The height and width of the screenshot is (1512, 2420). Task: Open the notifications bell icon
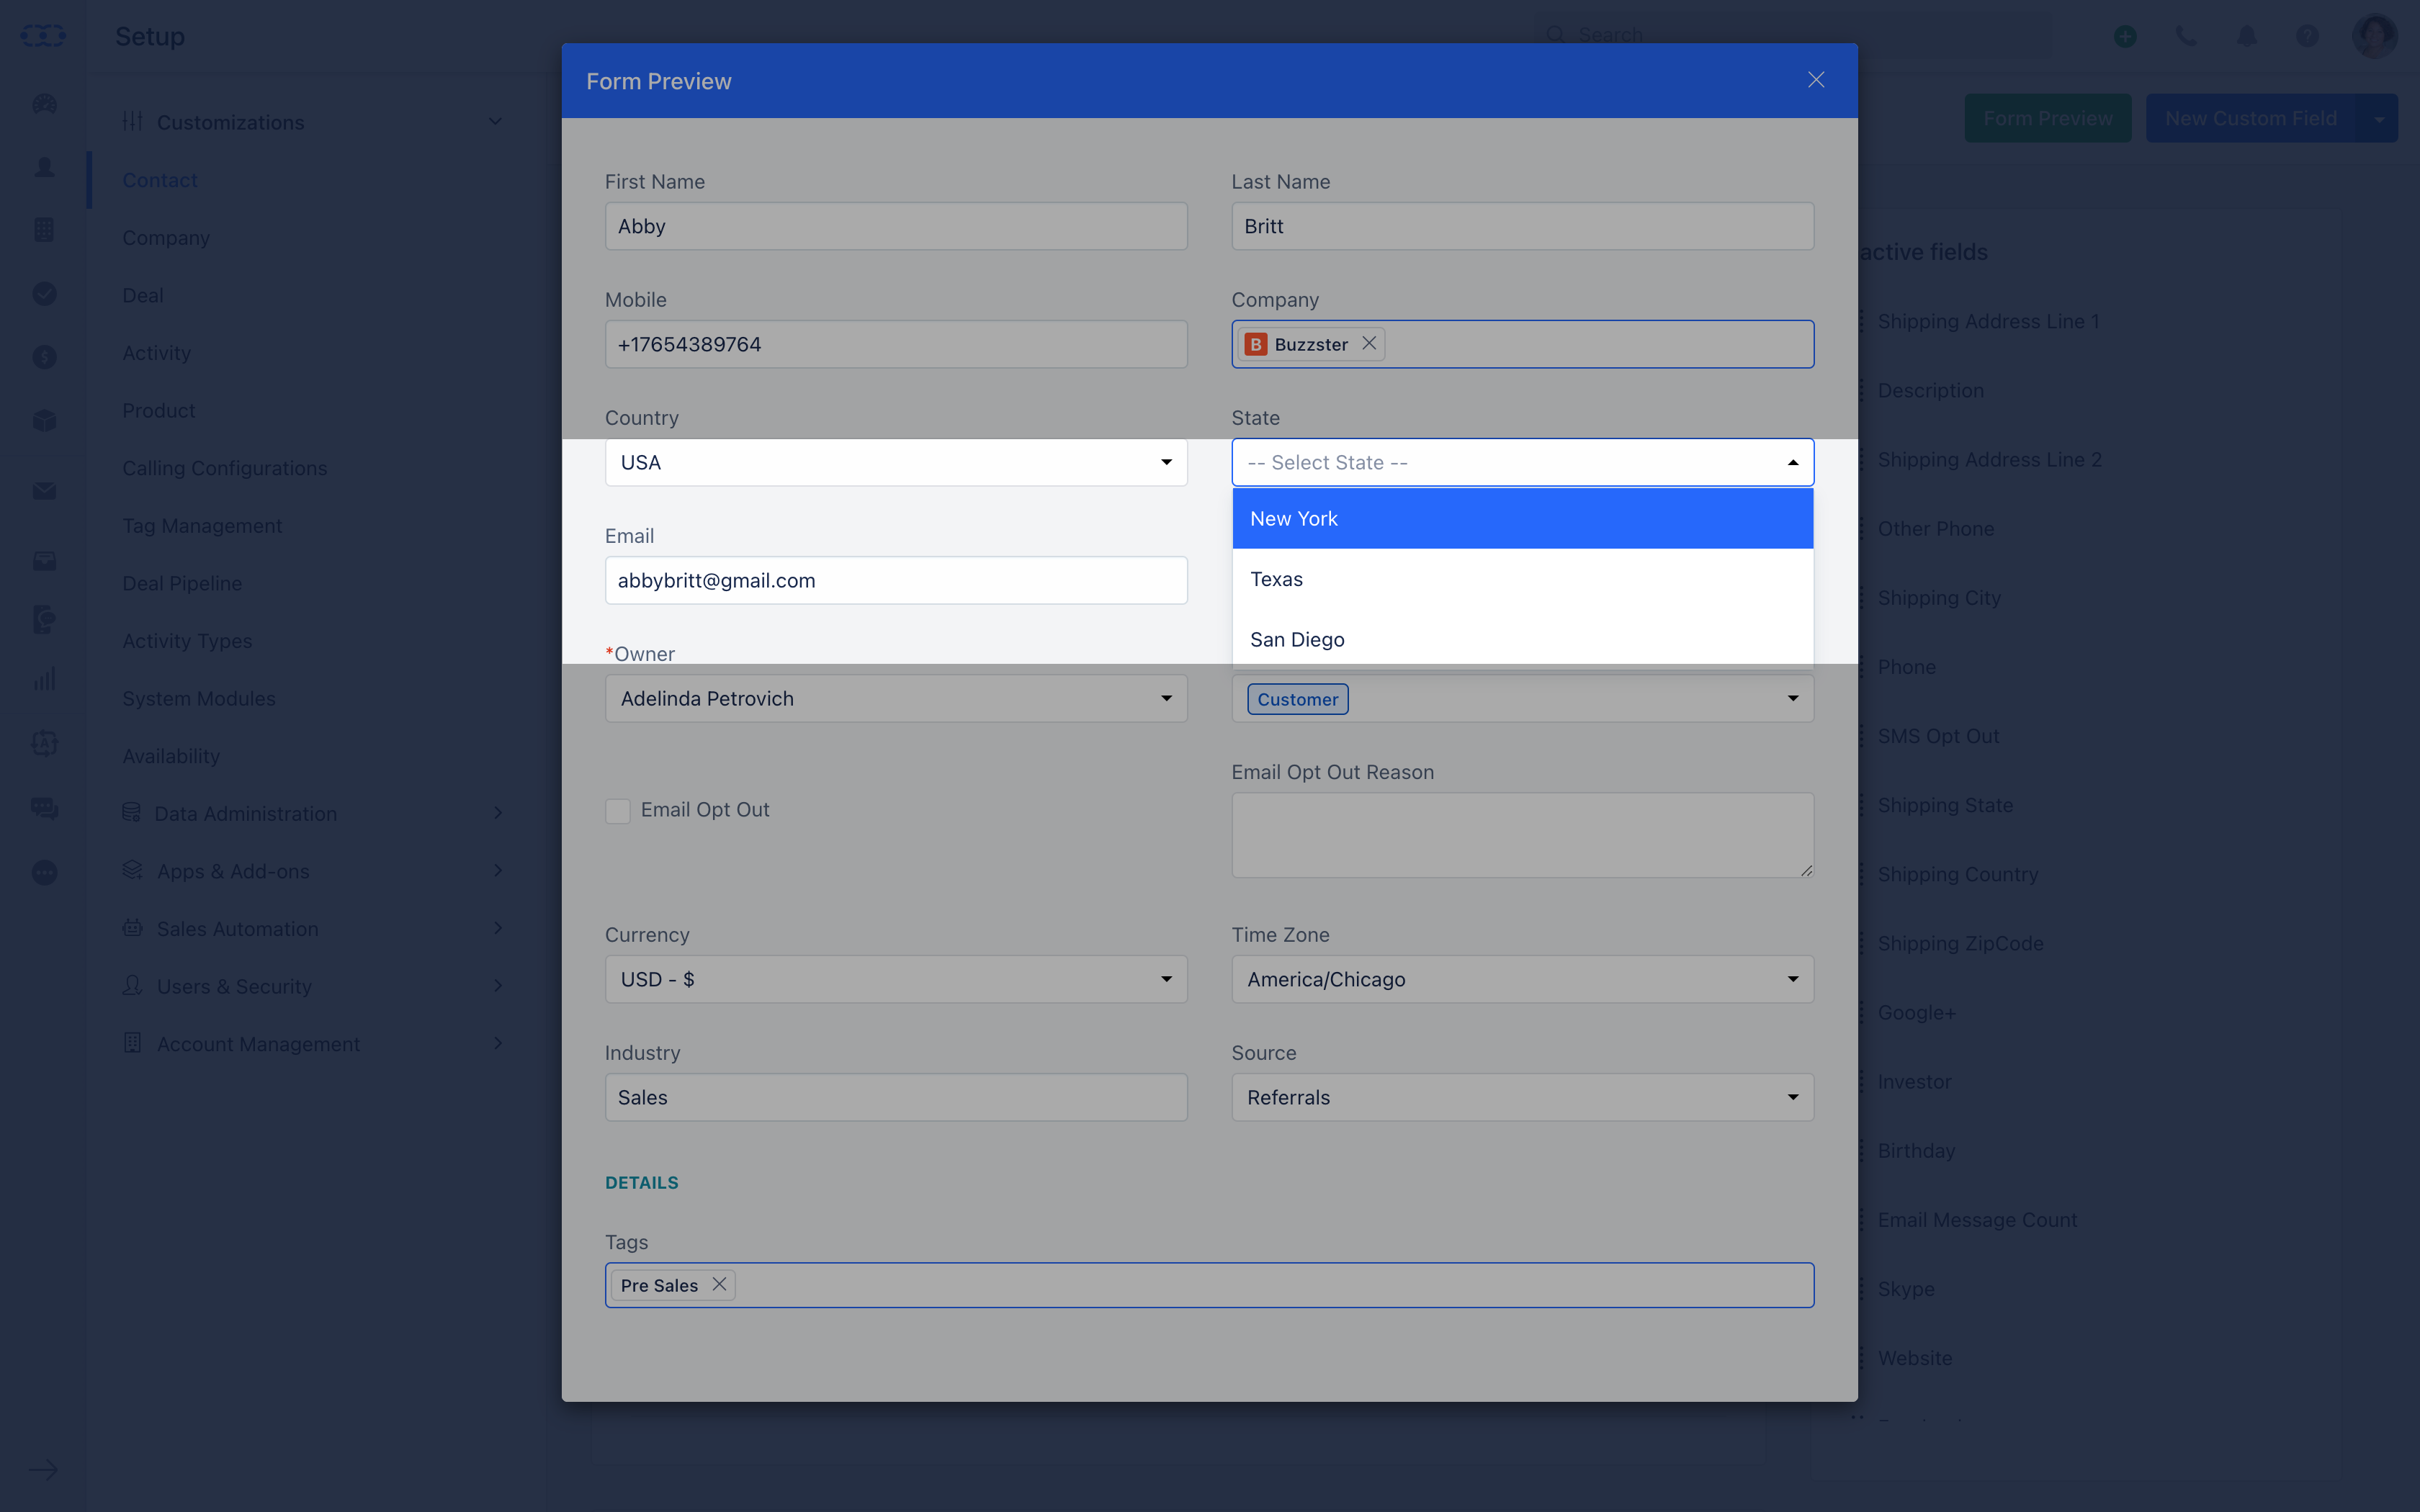pyautogui.click(x=2247, y=36)
